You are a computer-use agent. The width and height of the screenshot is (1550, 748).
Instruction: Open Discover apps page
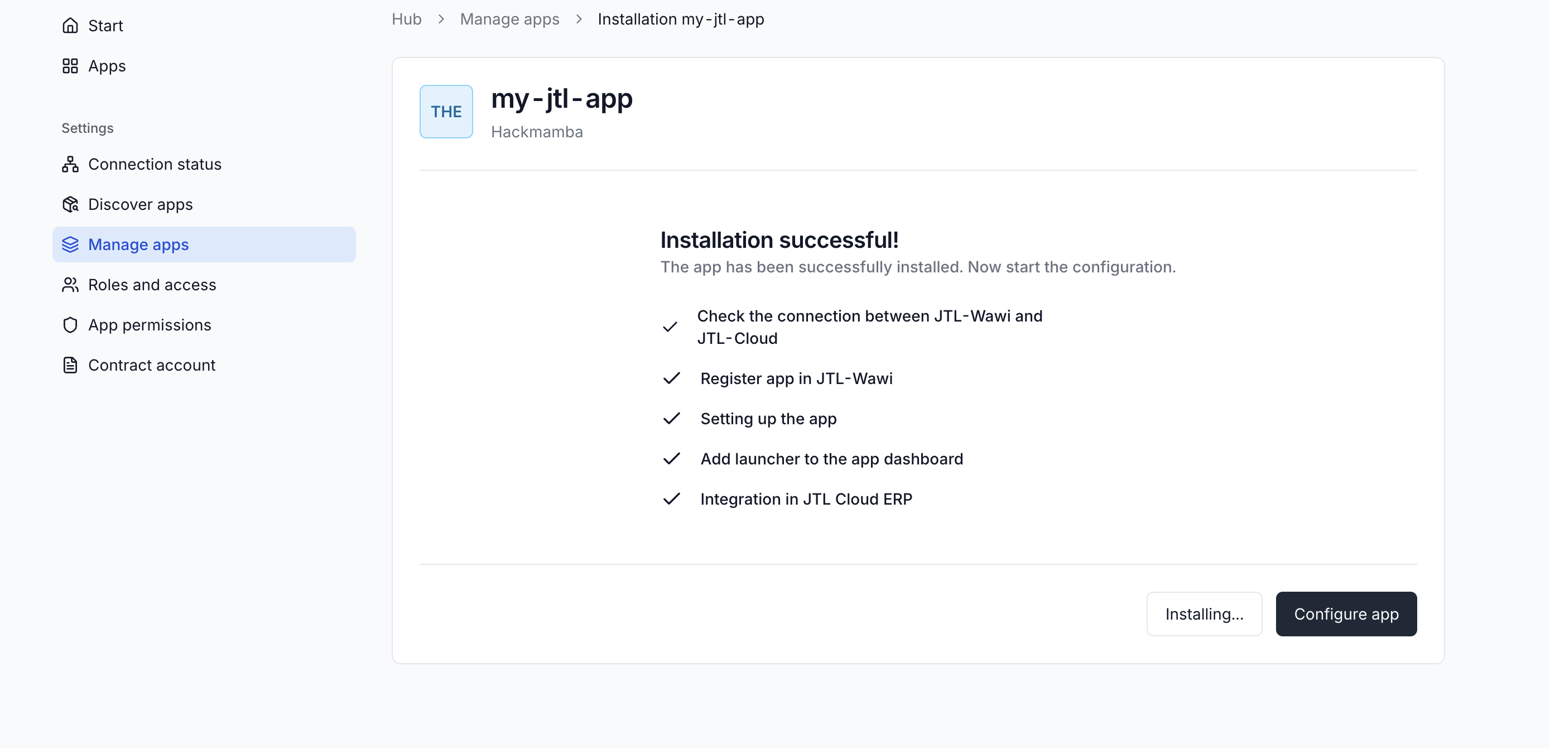pyautogui.click(x=204, y=205)
